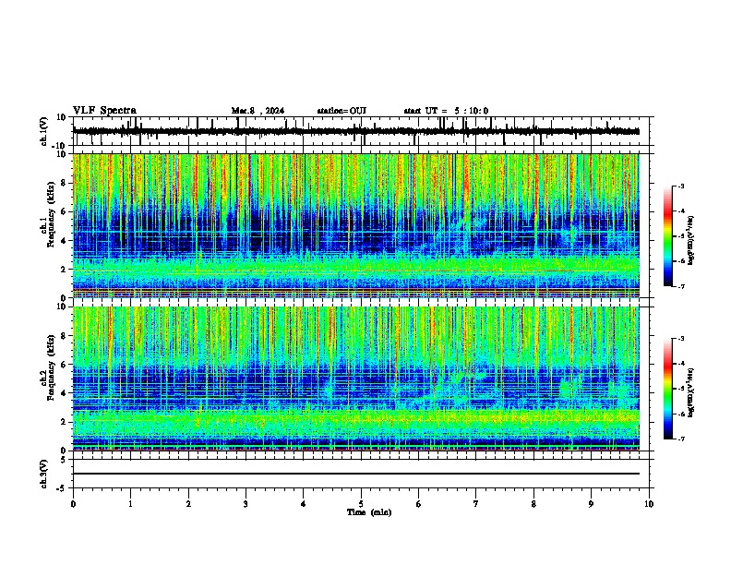
Task: Click the ch.3 flat voltage trace panel
Action: 361,474
